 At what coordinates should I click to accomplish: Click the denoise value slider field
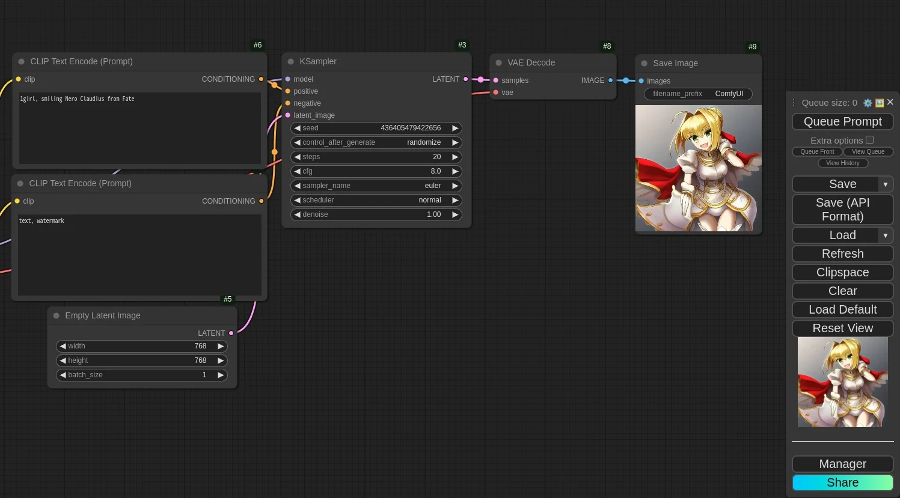pyautogui.click(x=376, y=214)
